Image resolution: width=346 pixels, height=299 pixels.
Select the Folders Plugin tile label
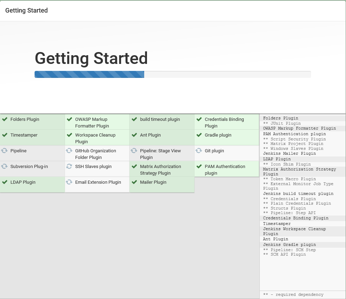25,119
